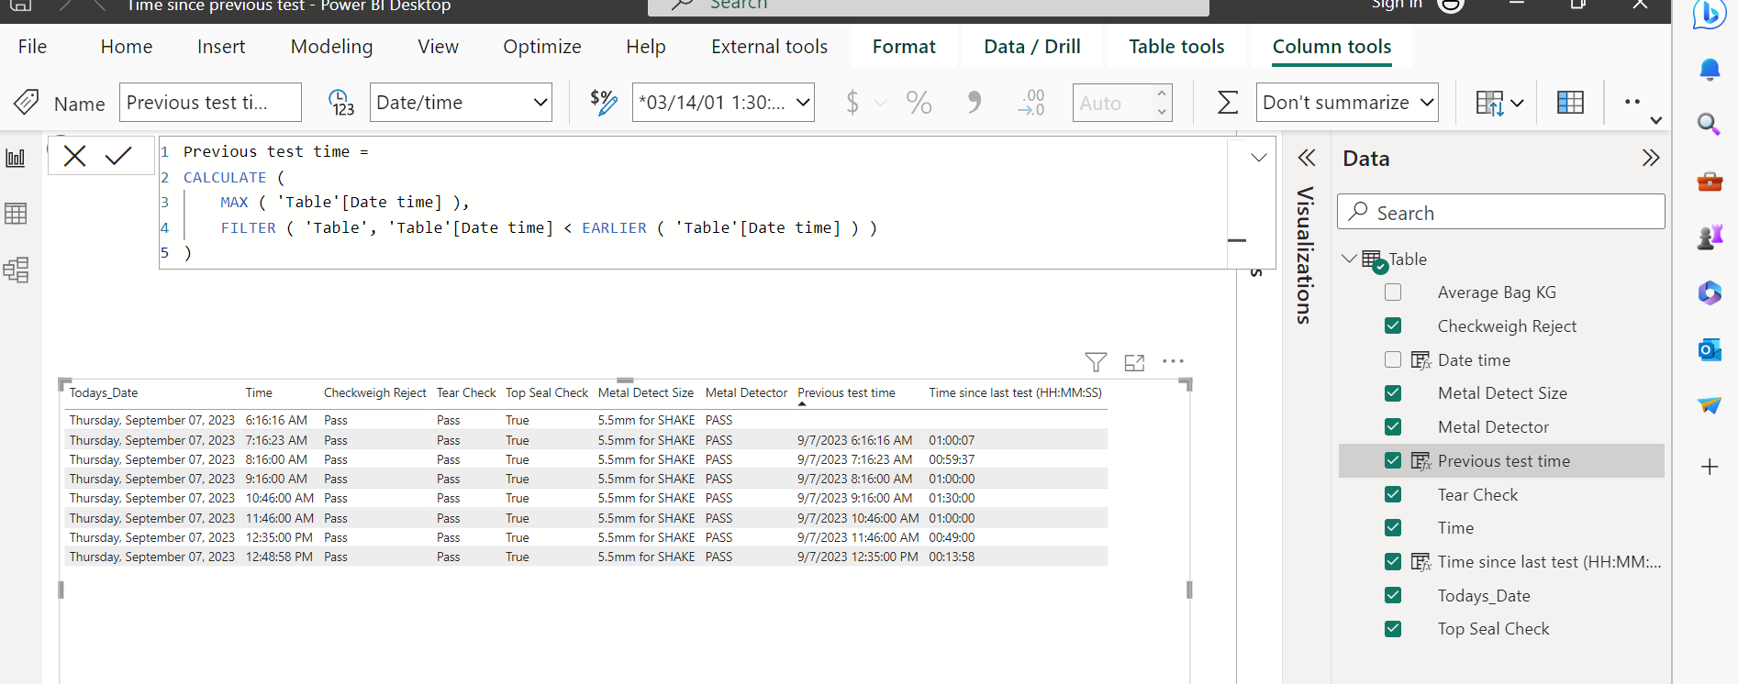Click ribbon overflow ellipsis button
The image size is (1738, 684).
[1632, 102]
